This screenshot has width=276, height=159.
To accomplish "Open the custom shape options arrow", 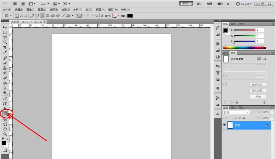I will pyautogui.click(x=72, y=16).
